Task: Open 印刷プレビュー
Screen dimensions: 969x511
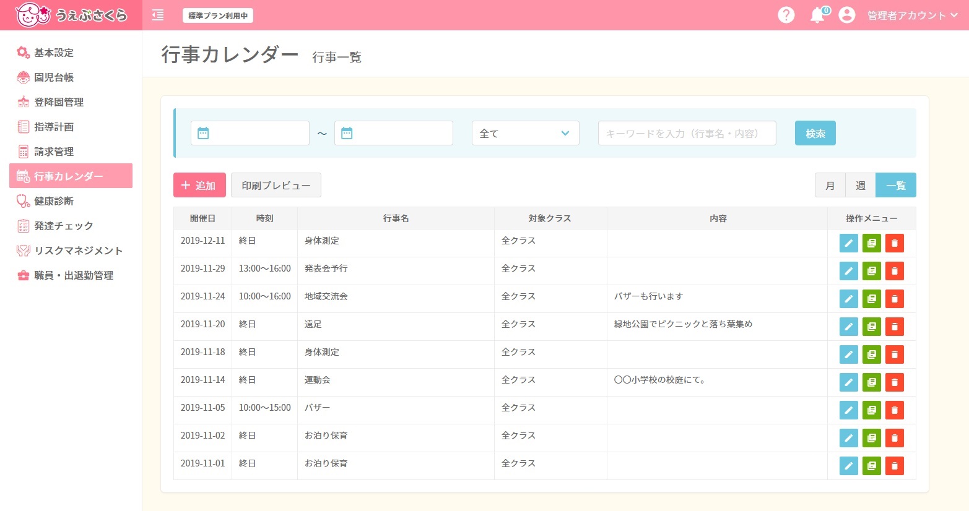Action: 276,185
